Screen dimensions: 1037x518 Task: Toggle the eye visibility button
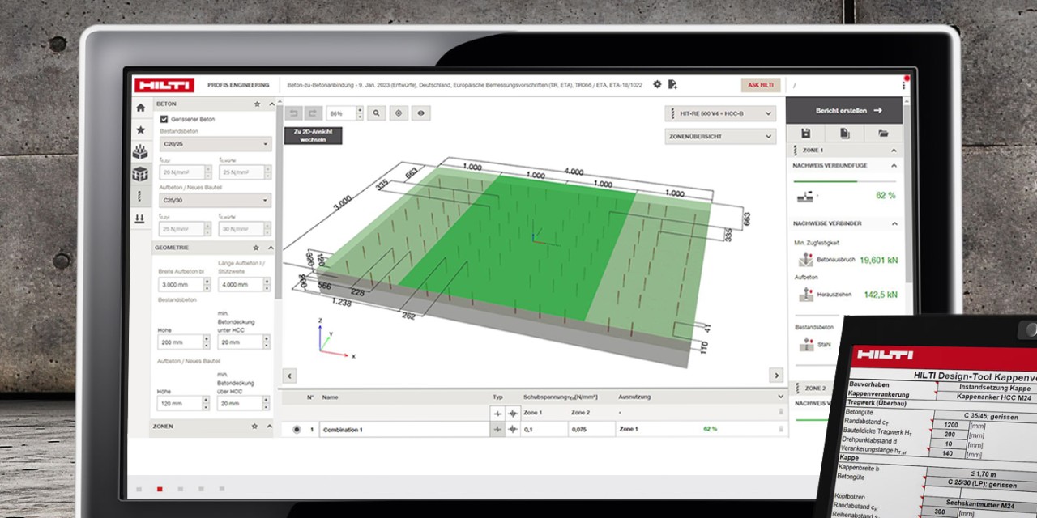click(420, 113)
